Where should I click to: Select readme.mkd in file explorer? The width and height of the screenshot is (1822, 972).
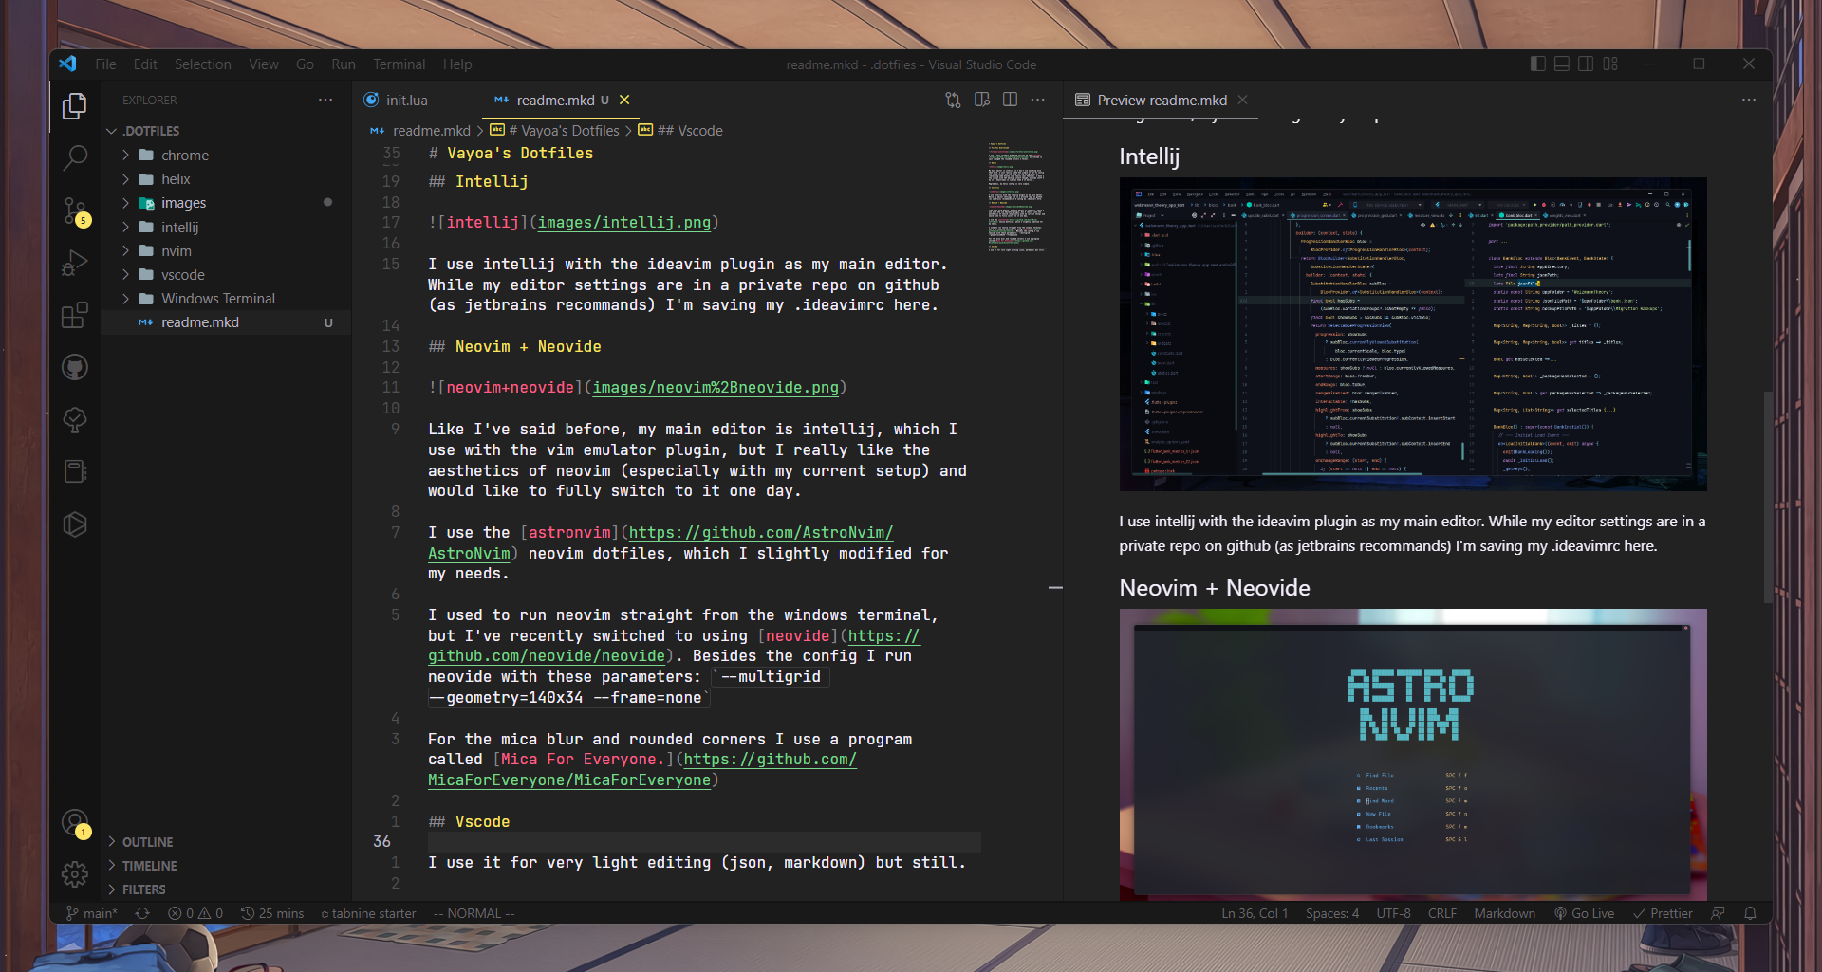point(226,322)
